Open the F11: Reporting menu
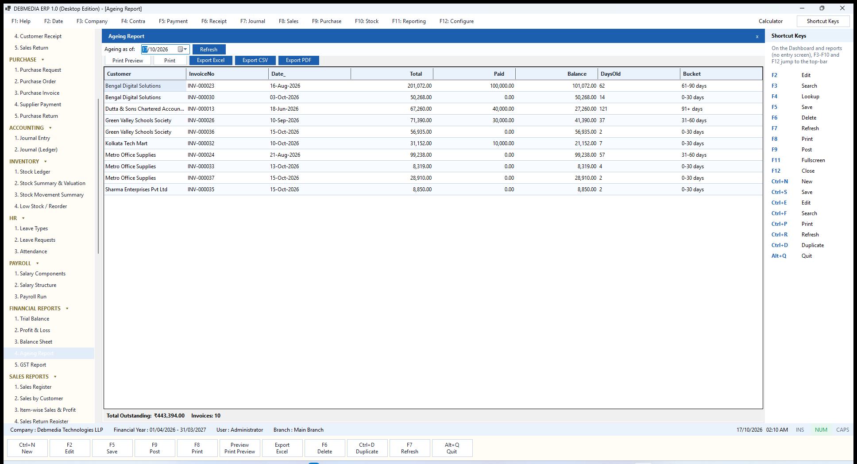The image size is (857, 464). [x=409, y=21]
